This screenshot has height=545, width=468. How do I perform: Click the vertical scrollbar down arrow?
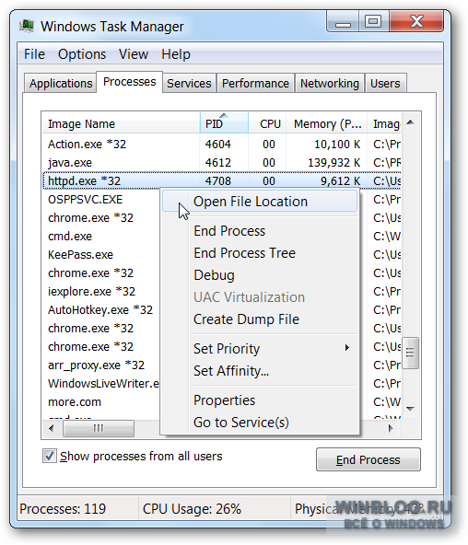click(x=410, y=409)
